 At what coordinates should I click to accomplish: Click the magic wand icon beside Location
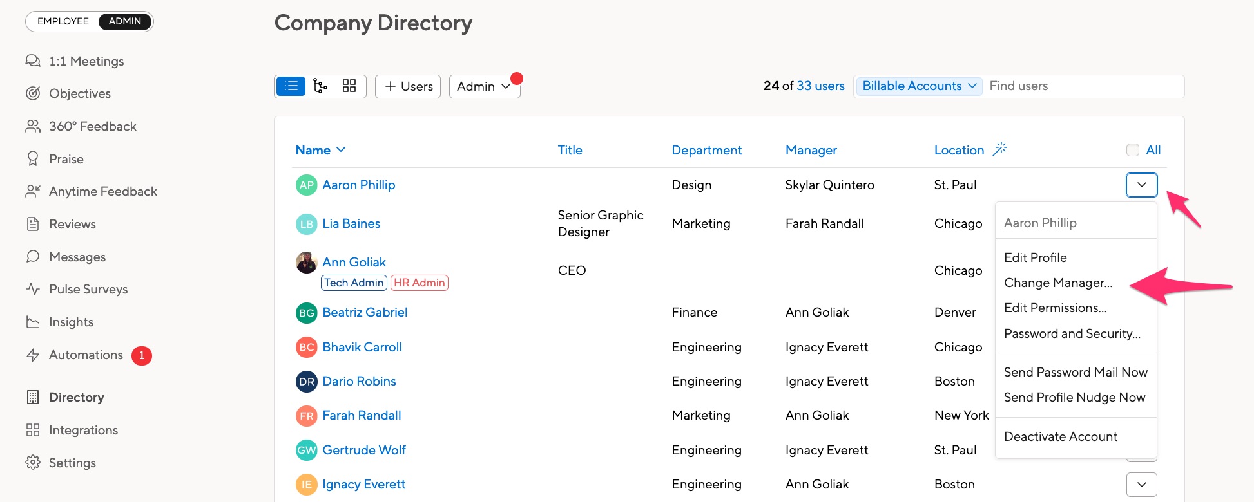(999, 149)
